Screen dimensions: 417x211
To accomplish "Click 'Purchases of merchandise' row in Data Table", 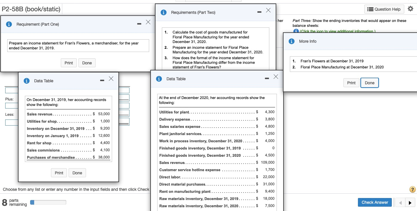I will tap(68, 157).
